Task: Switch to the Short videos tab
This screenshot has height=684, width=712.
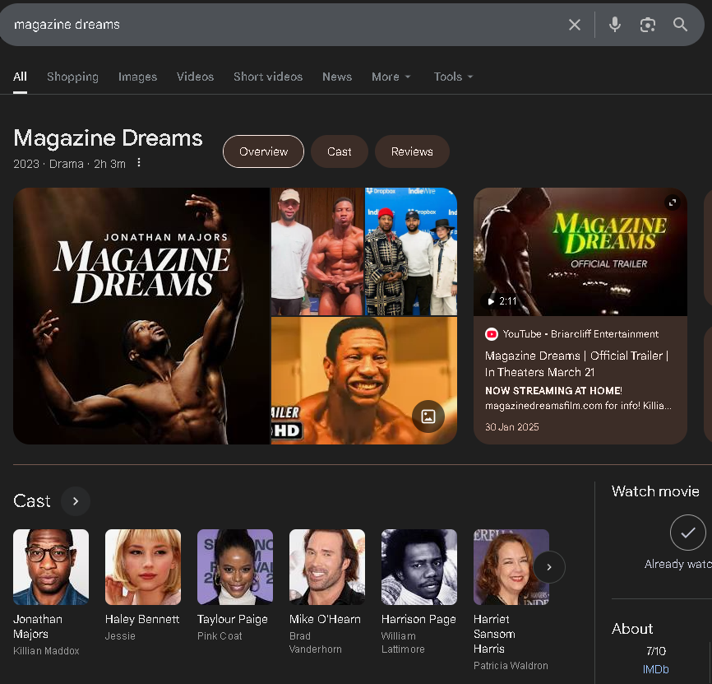Action: pos(268,77)
